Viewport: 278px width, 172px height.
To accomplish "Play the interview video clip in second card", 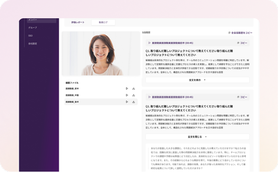I will tap(149, 97).
